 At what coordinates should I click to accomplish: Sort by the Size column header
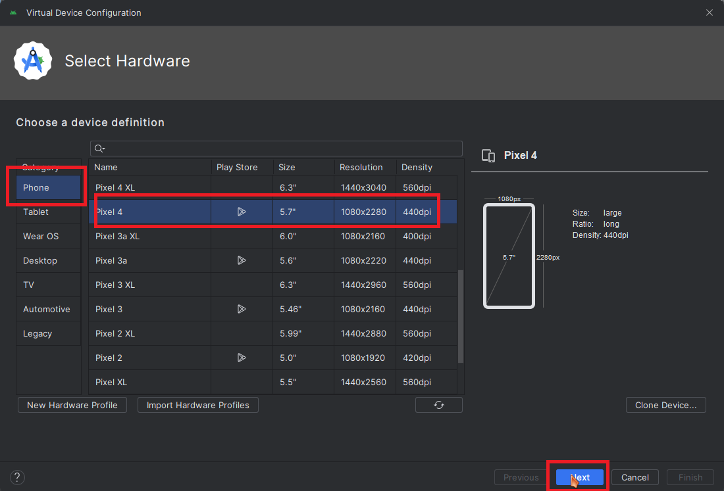[304, 168]
